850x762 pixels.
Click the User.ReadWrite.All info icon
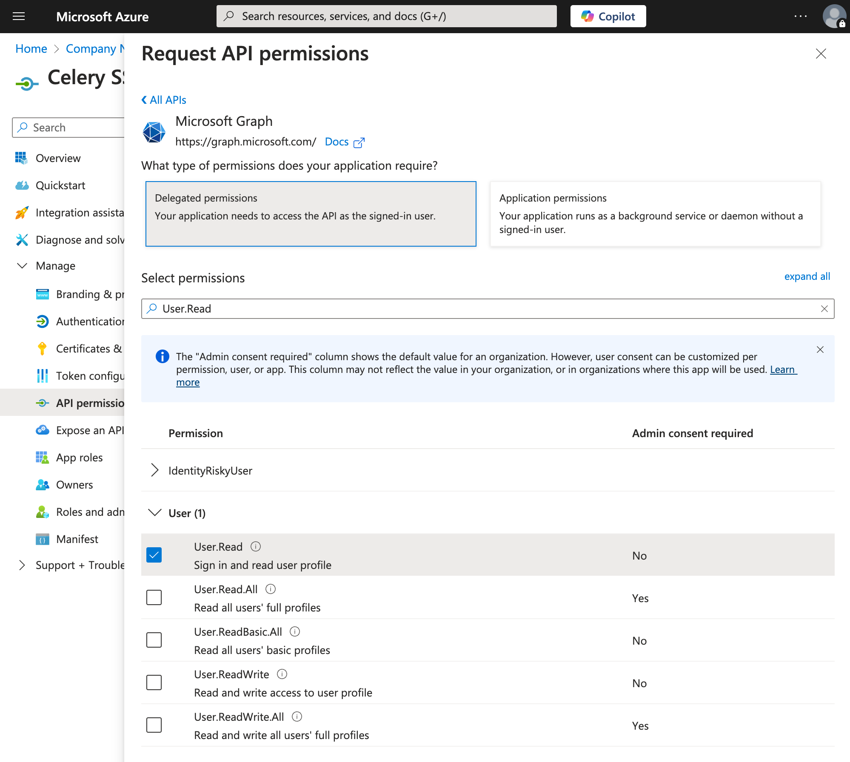coord(297,717)
